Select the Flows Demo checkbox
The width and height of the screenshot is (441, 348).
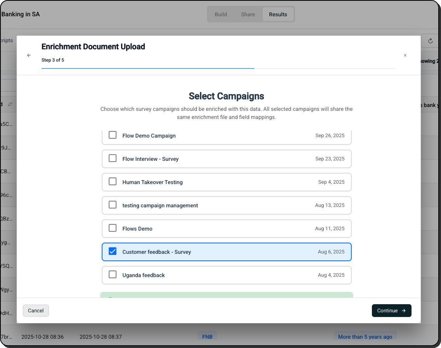point(113,228)
